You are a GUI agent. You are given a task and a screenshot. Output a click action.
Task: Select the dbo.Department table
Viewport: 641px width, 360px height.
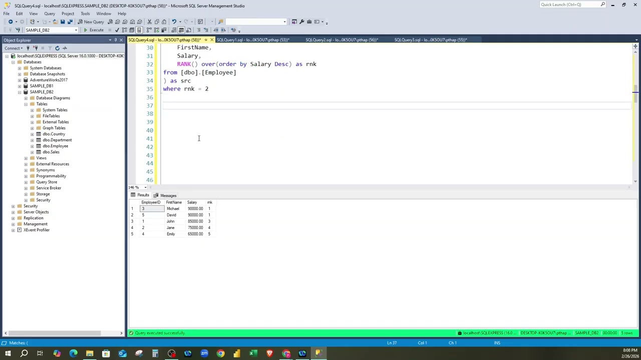coord(57,140)
